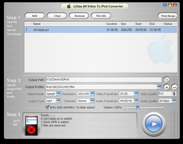Click the Apple logo in title bar
This screenshot has height=144, width=183.
(69, 6)
